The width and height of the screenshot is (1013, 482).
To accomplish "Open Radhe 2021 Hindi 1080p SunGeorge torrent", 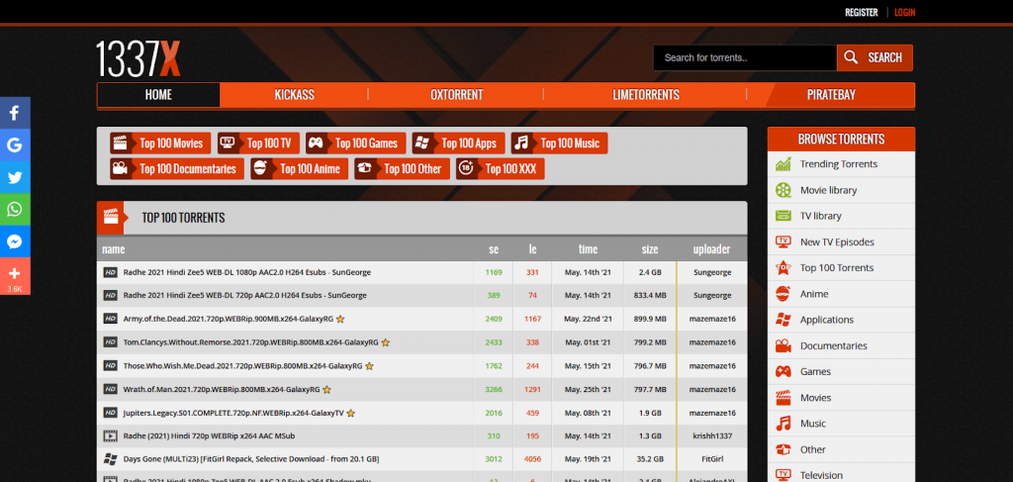I will (246, 272).
